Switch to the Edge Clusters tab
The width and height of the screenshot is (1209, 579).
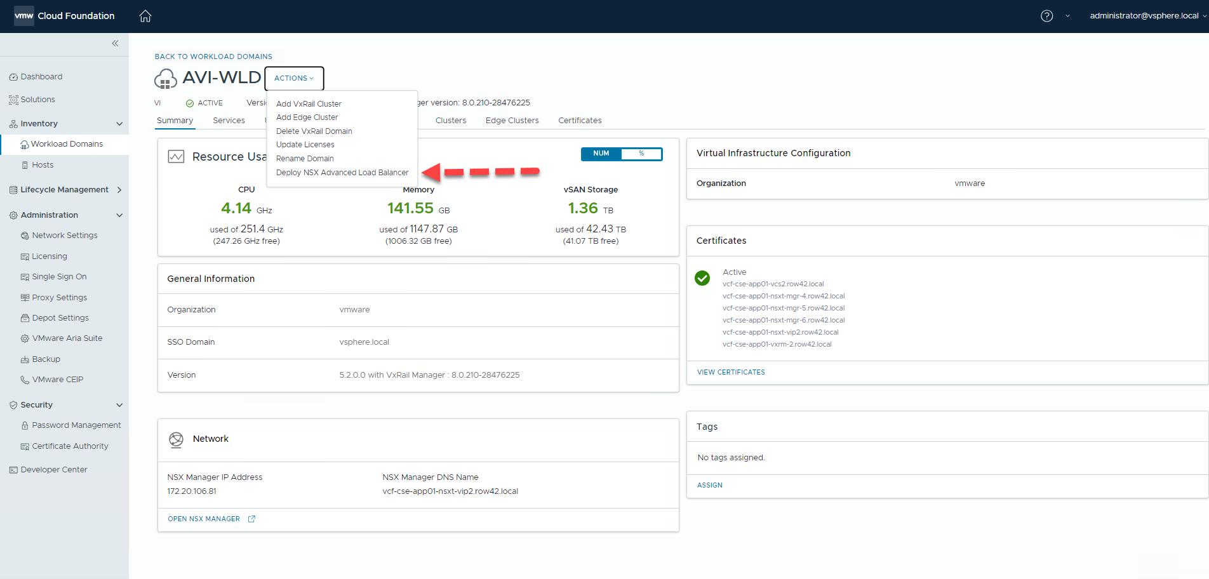click(x=512, y=121)
